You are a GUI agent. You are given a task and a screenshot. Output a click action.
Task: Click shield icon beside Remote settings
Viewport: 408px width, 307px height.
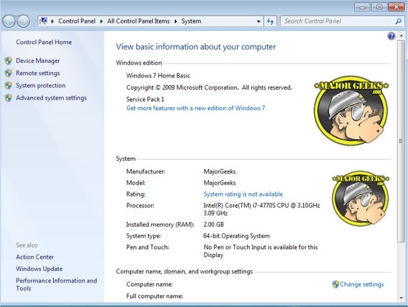point(8,73)
